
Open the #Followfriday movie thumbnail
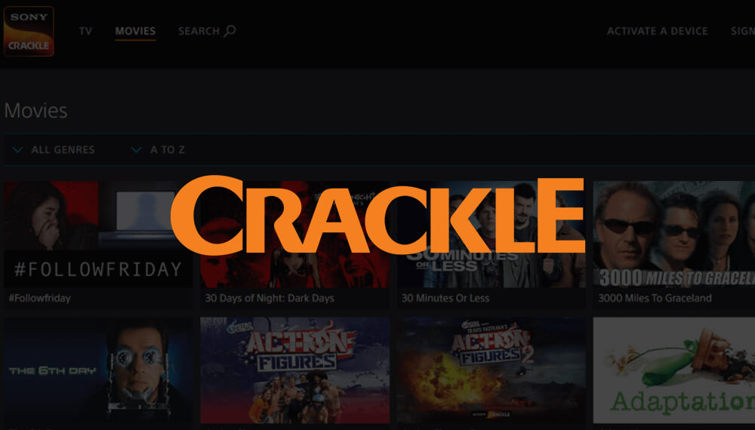click(x=98, y=235)
